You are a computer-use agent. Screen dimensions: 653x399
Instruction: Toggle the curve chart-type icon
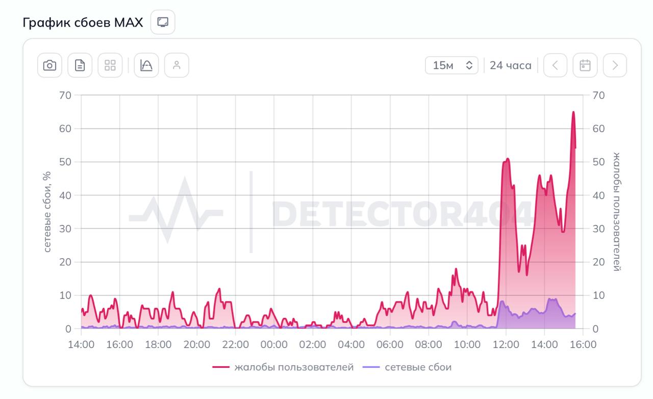[146, 65]
